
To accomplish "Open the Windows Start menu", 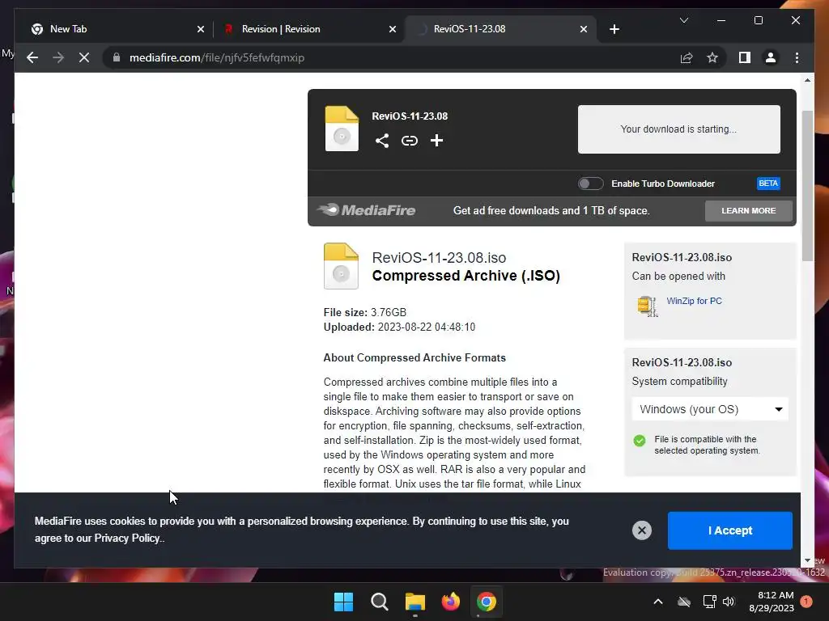I will pos(343,602).
